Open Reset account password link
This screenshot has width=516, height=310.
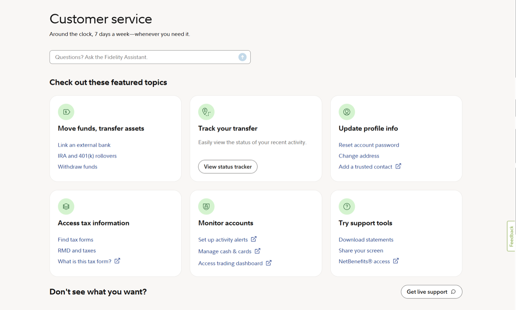coord(369,145)
